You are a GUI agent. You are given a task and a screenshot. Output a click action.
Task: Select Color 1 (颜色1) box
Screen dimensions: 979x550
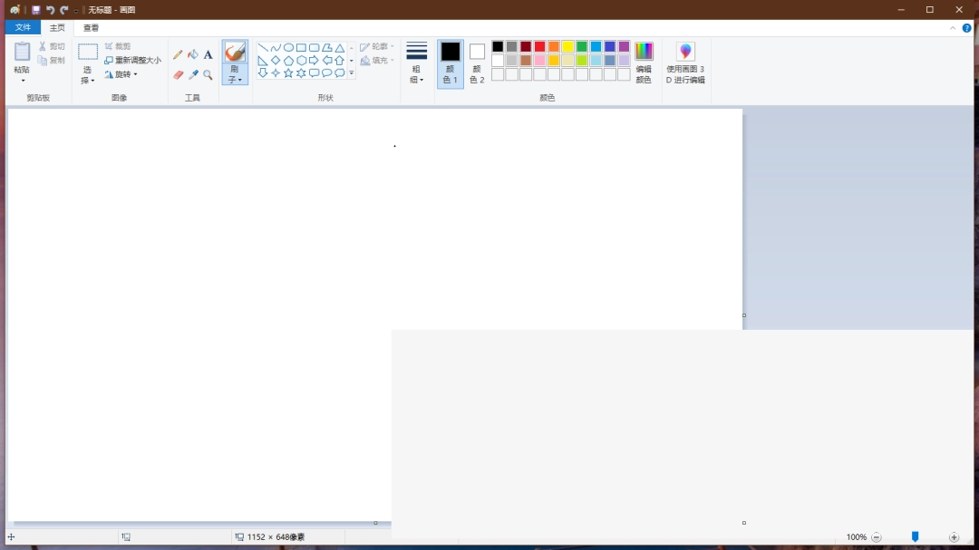(x=451, y=63)
